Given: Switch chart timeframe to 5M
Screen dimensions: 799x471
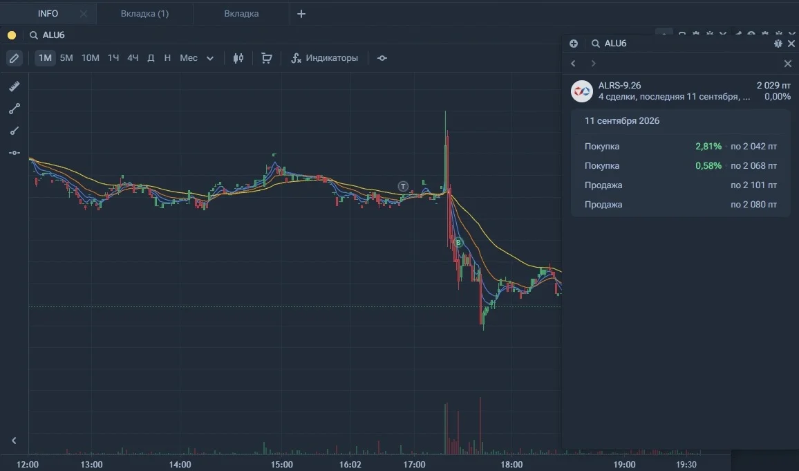Looking at the screenshot, I should 66,58.
